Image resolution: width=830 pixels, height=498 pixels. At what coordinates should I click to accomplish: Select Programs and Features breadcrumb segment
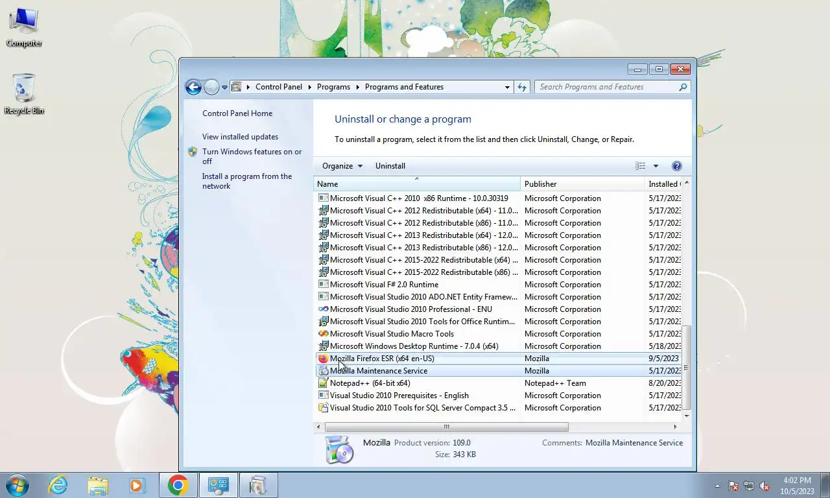404,87
